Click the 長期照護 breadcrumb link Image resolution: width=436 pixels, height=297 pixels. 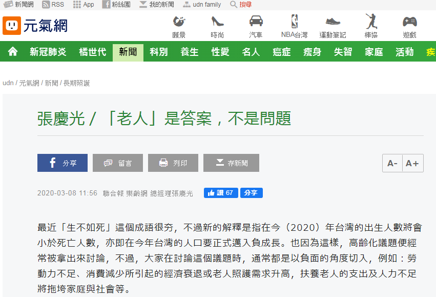[77, 83]
